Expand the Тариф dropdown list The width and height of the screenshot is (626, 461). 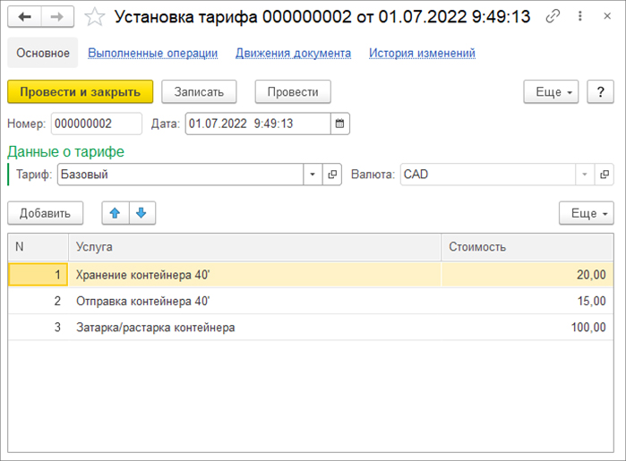[313, 175]
